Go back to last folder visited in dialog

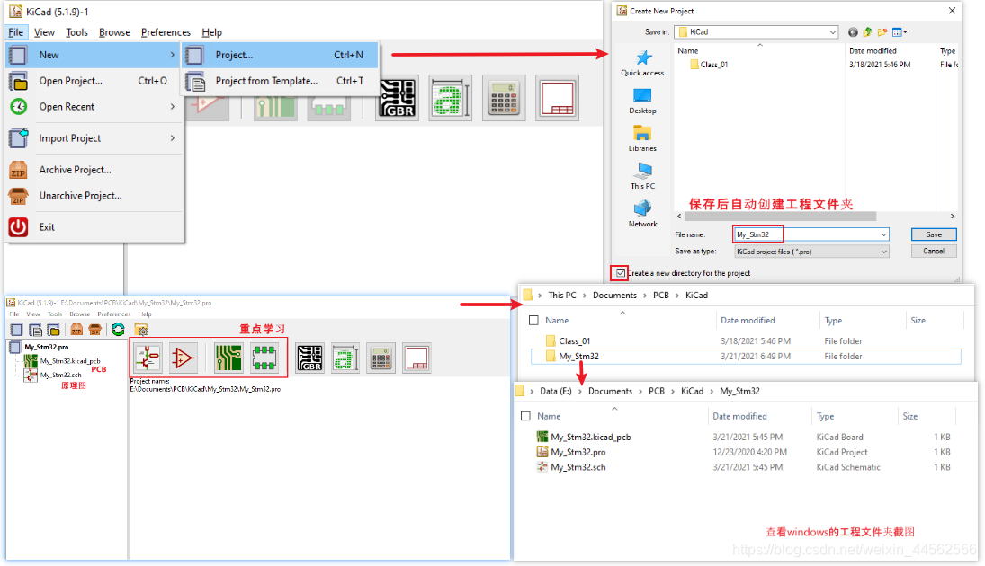point(853,32)
